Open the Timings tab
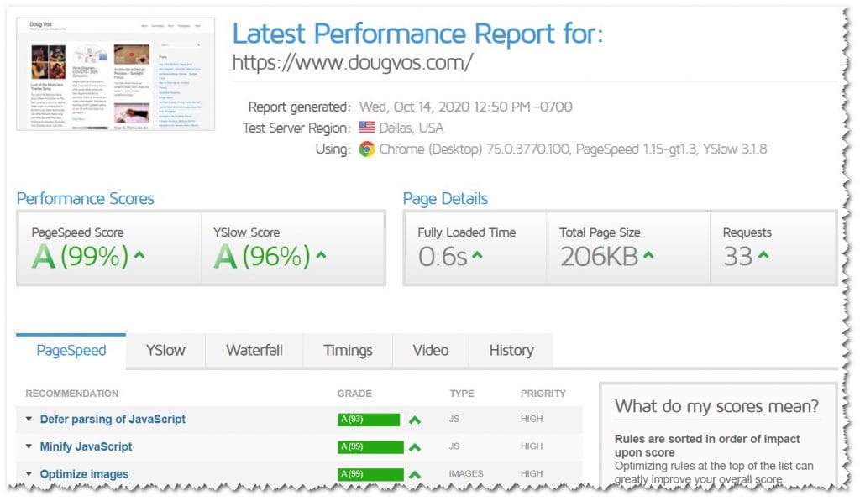This screenshot has width=860, height=501. point(348,351)
